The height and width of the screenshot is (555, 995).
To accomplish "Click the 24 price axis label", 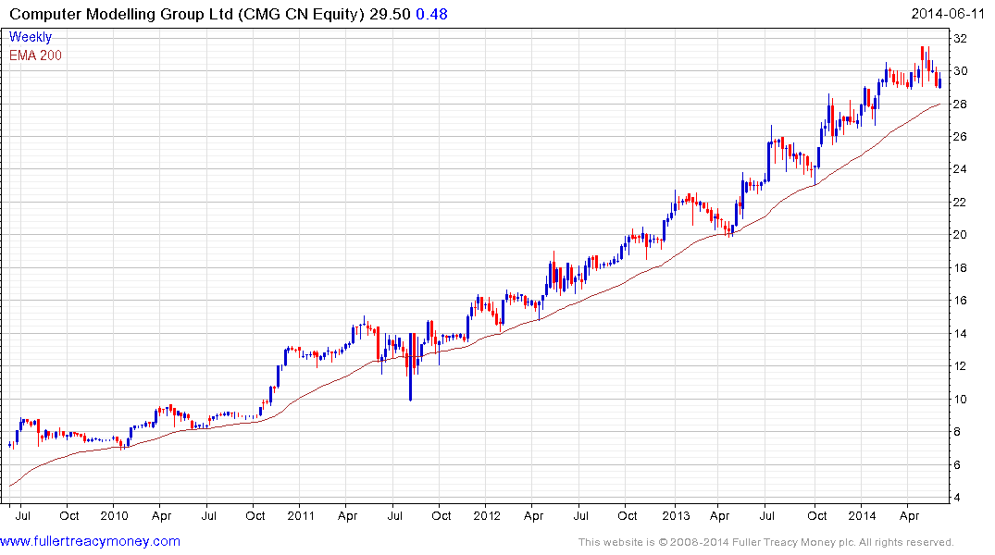I will 960,169.
